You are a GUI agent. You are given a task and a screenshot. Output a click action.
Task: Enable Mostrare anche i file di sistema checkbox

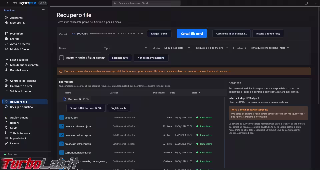61,58
